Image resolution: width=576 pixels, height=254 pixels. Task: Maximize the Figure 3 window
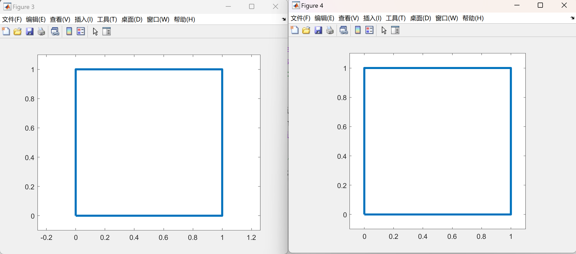point(252,6)
